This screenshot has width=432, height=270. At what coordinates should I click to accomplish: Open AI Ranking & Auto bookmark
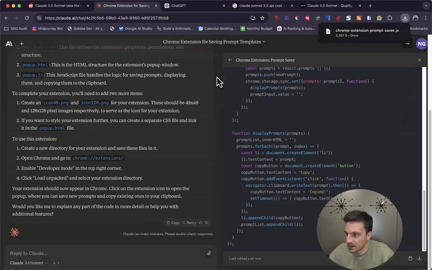coord(296,28)
